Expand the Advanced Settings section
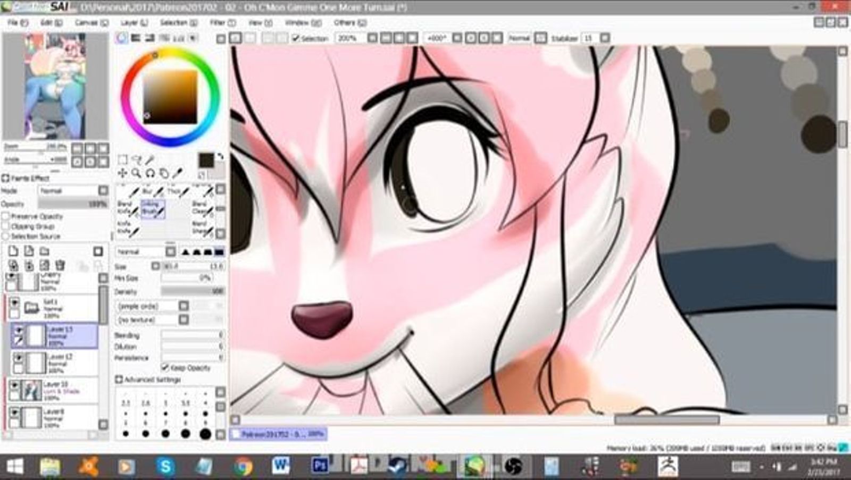851x480 pixels. coord(119,380)
